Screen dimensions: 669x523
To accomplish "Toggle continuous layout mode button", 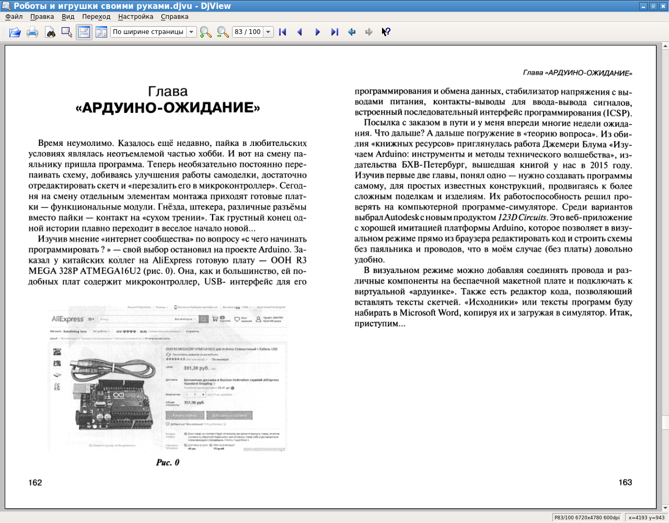I will [84, 32].
